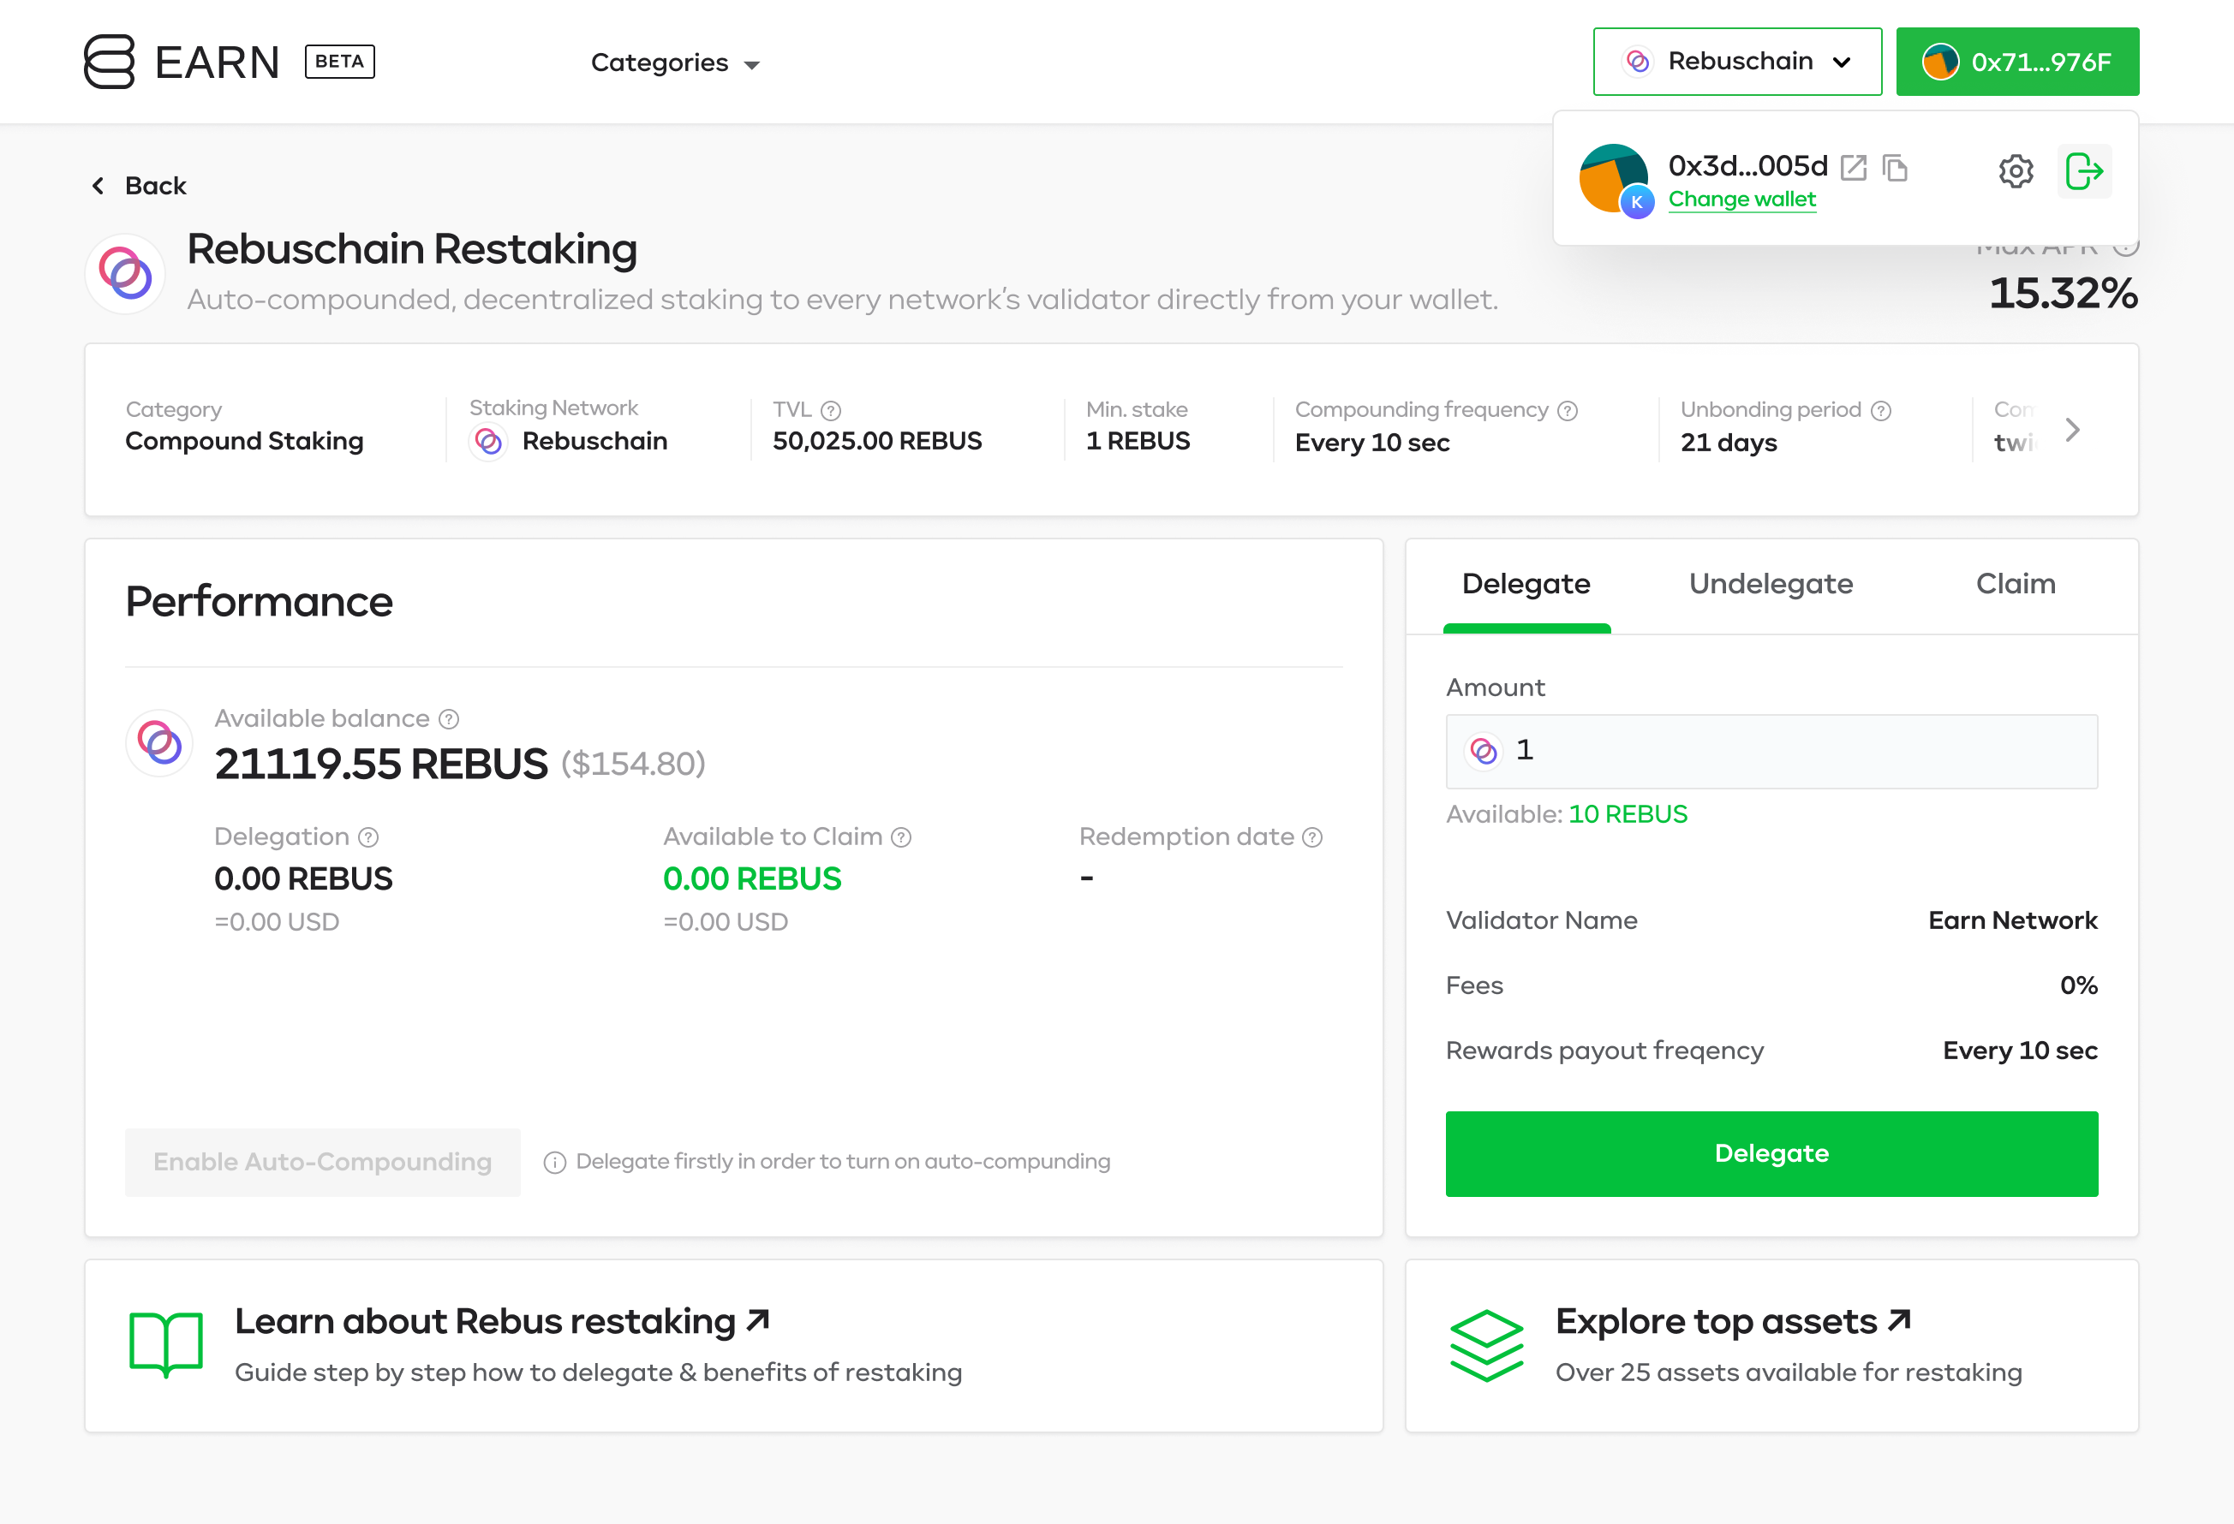This screenshot has height=1524, width=2234.
Task: Click the 15.32% APR value
Action: point(2063,293)
